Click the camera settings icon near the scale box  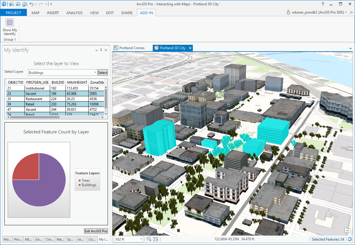click(156, 239)
